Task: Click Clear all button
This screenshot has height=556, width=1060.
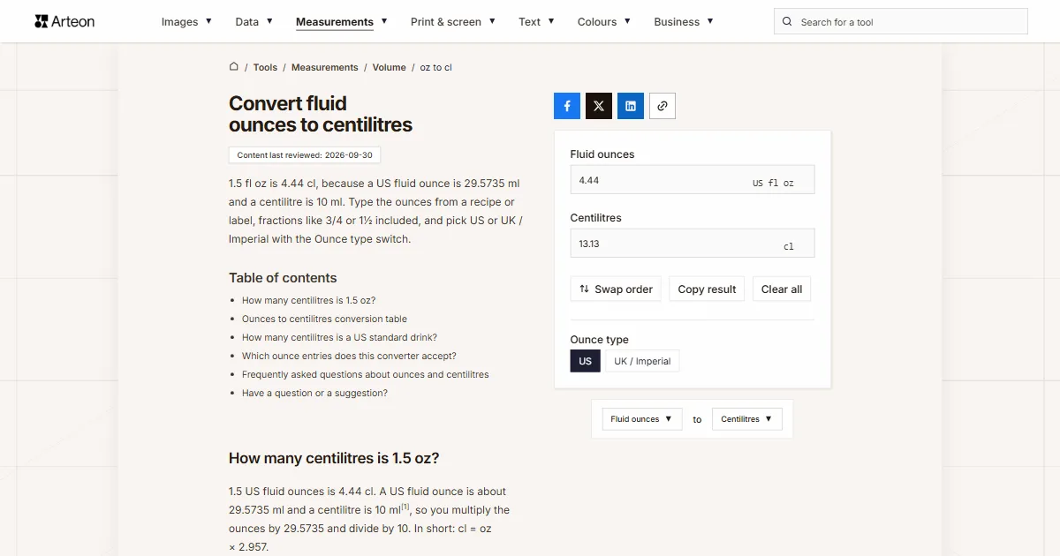Action: (782, 289)
